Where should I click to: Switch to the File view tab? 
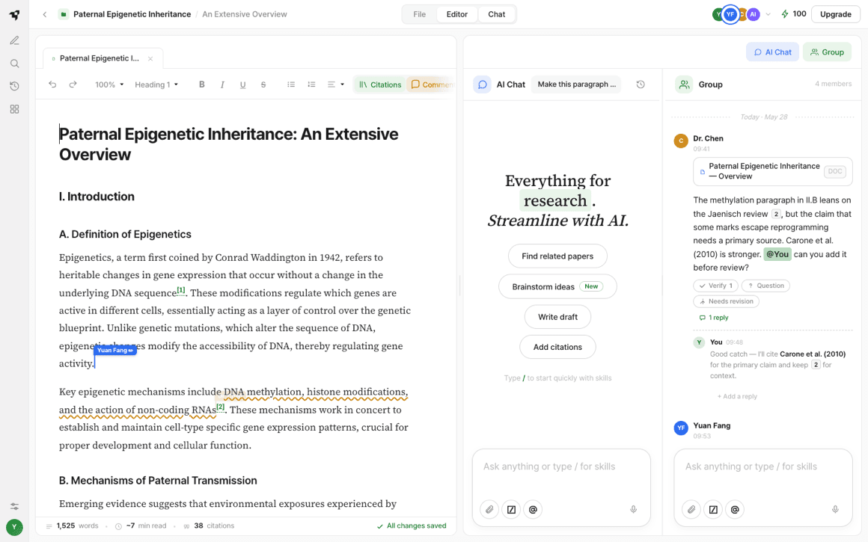click(x=419, y=14)
